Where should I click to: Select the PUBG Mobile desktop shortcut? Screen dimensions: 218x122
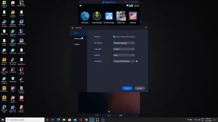(x=21, y=41)
